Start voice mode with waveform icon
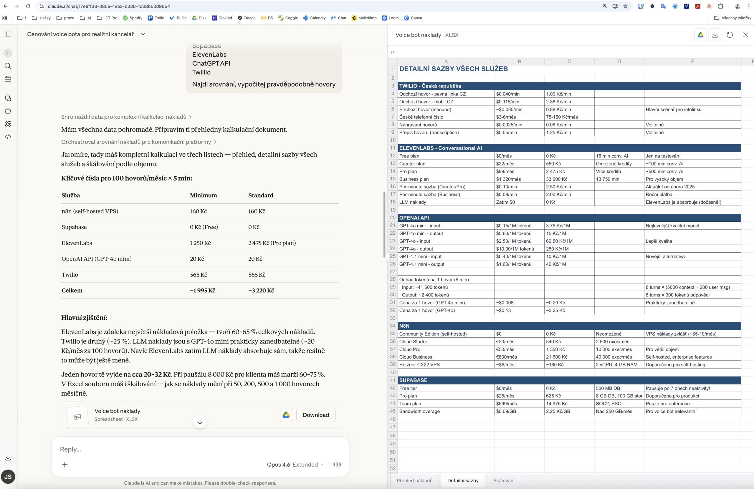The height and width of the screenshot is (489, 754). click(x=337, y=464)
